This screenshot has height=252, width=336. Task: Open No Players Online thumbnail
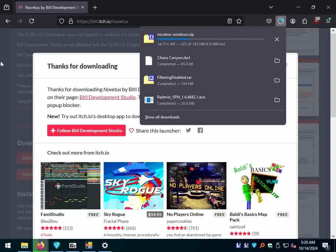[x=197, y=186]
